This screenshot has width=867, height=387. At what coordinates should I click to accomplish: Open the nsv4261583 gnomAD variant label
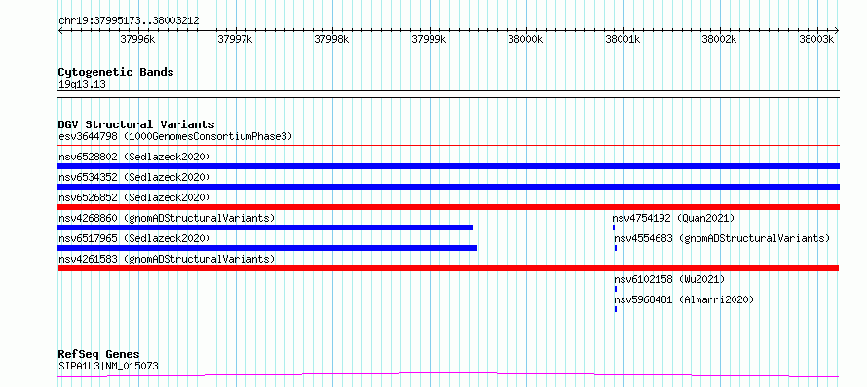167,259
